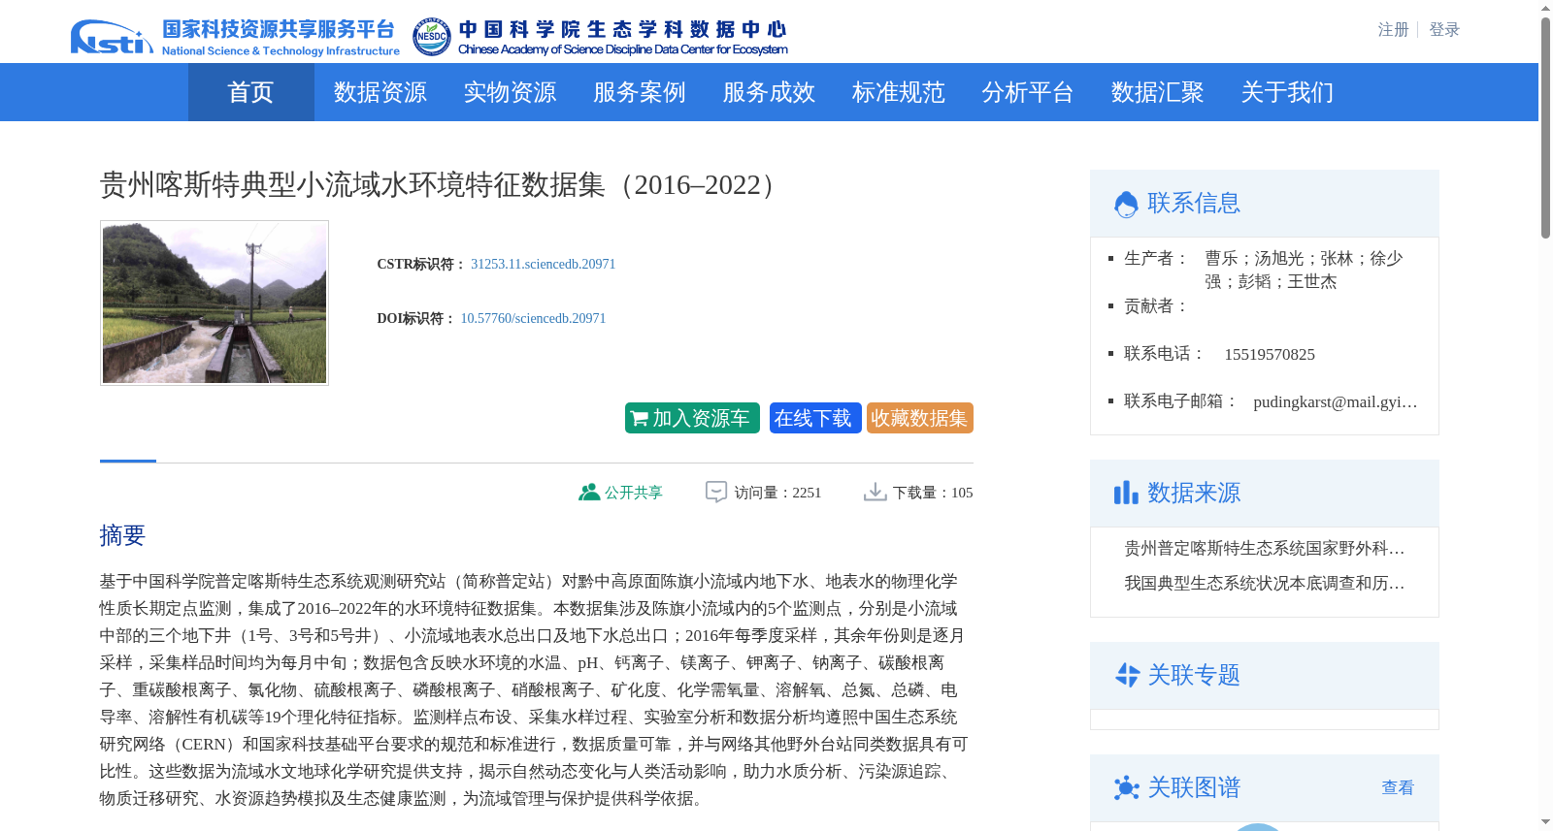Click the page vertical scrollbar thumb

coord(1545,128)
